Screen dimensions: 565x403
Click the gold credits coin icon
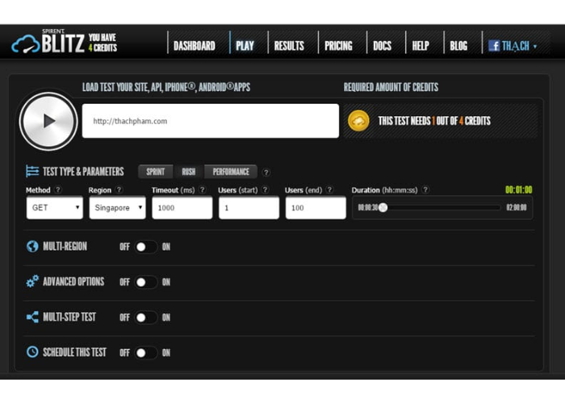coord(358,121)
